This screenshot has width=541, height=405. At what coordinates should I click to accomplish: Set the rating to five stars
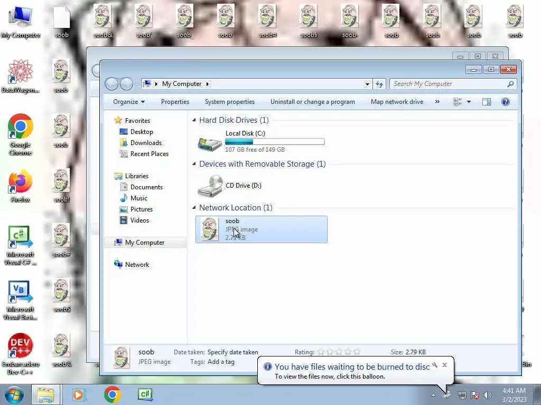point(357,352)
